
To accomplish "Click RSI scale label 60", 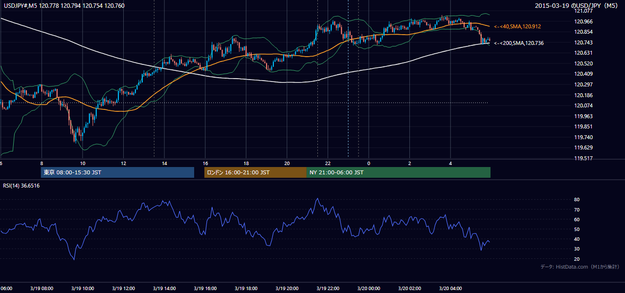I will (x=577, y=219).
